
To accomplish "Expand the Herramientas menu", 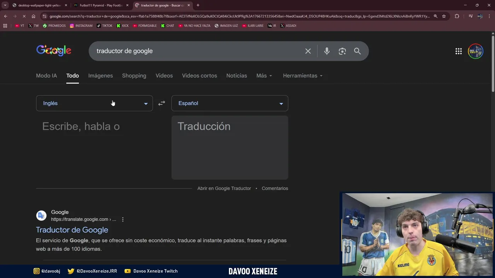I will 303,76.
